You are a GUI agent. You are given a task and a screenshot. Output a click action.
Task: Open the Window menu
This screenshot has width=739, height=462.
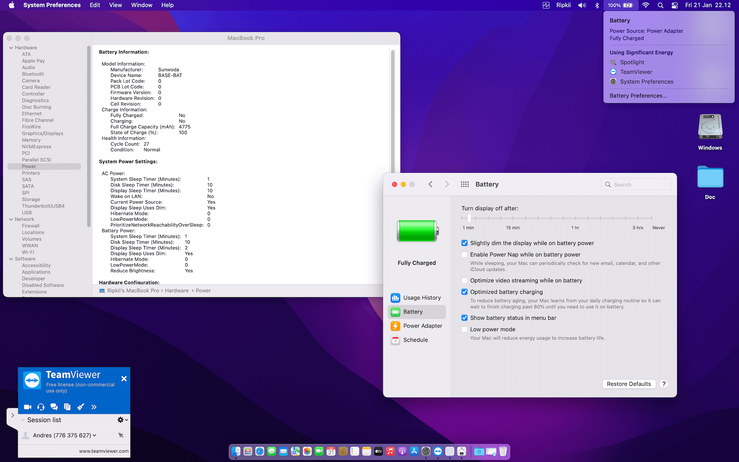[x=142, y=5]
